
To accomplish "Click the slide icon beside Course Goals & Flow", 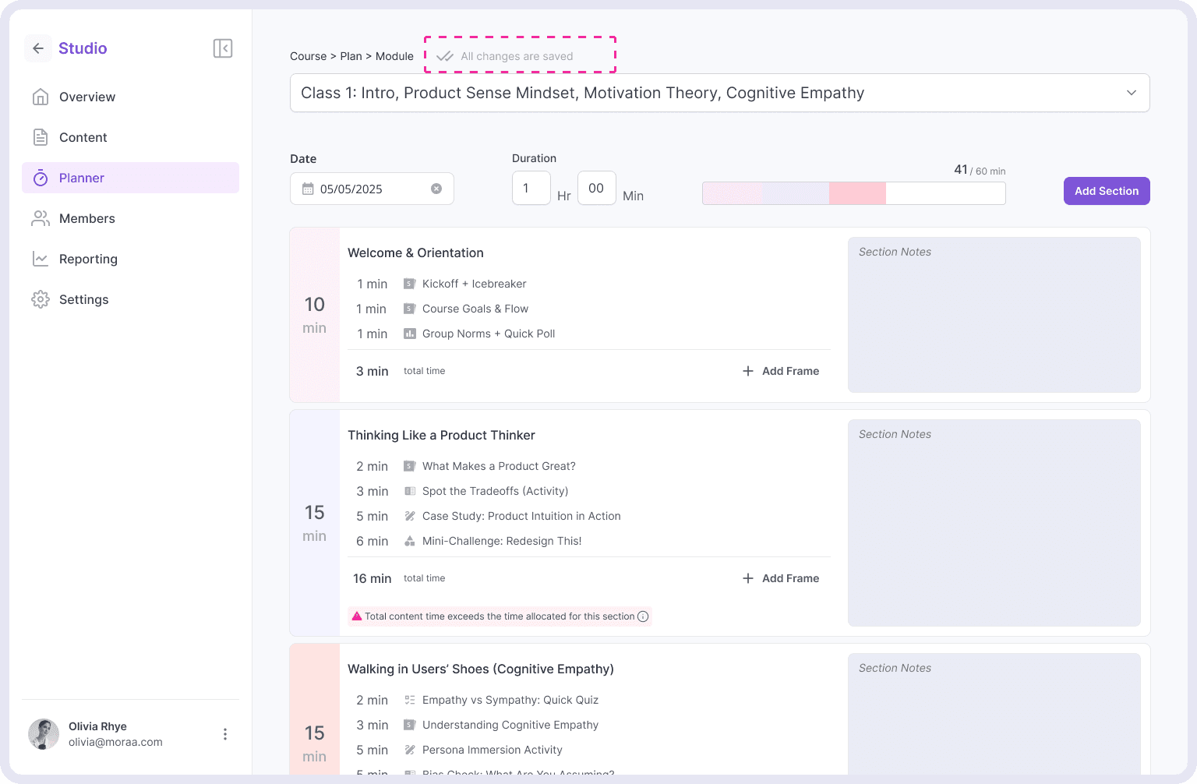I will pyautogui.click(x=409, y=309).
